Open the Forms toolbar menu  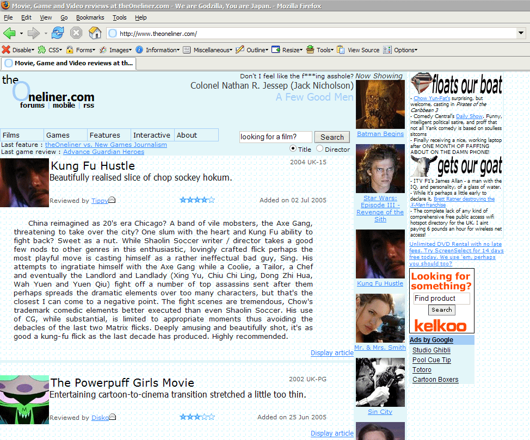pyautogui.click(x=81, y=50)
